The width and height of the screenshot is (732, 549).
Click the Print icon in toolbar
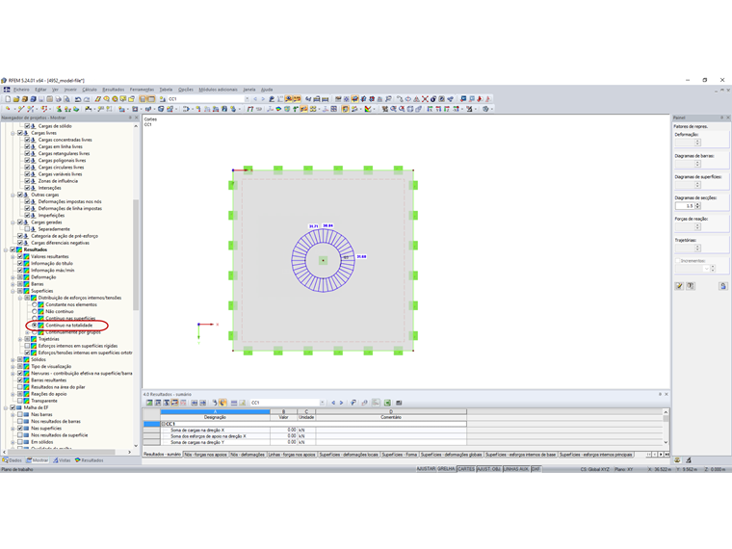click(x=59, y=99)
